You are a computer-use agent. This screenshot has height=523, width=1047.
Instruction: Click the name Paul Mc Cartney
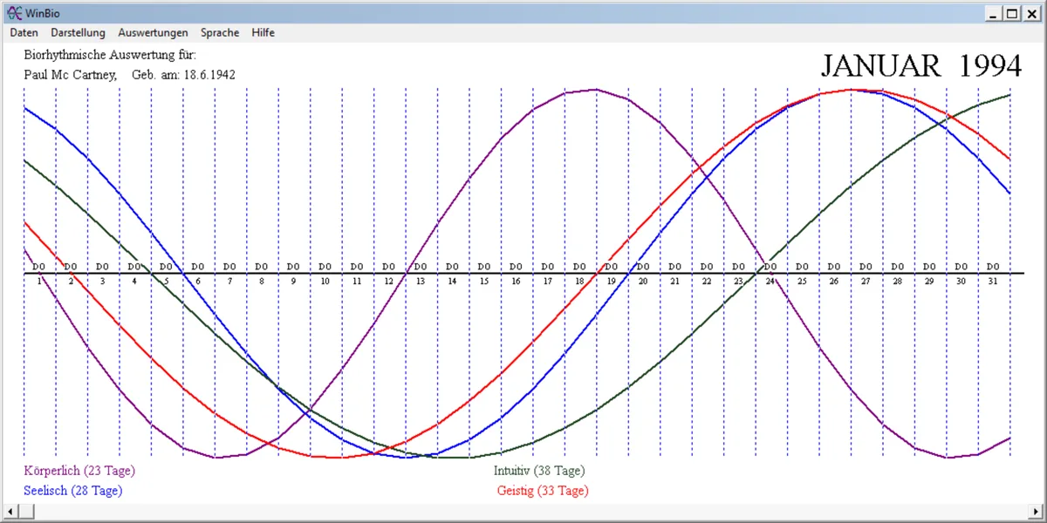(71, 74)
